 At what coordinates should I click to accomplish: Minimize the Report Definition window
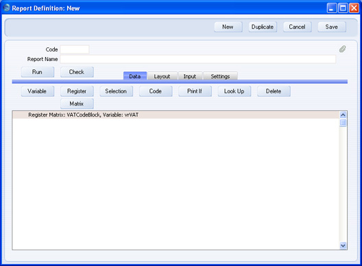coord(332,8)
